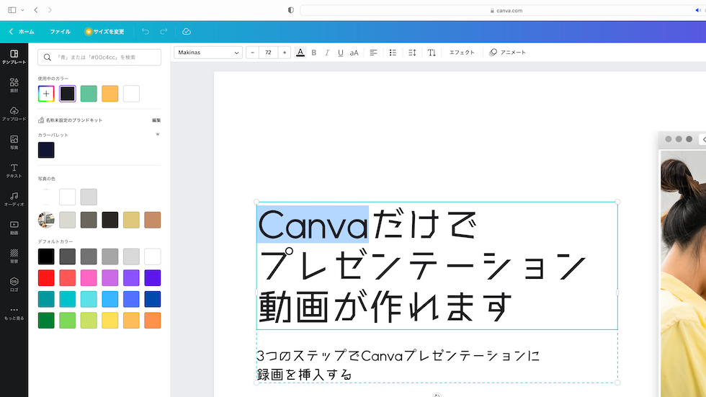Open the Animate (アニメート) options

pos(507,53)
